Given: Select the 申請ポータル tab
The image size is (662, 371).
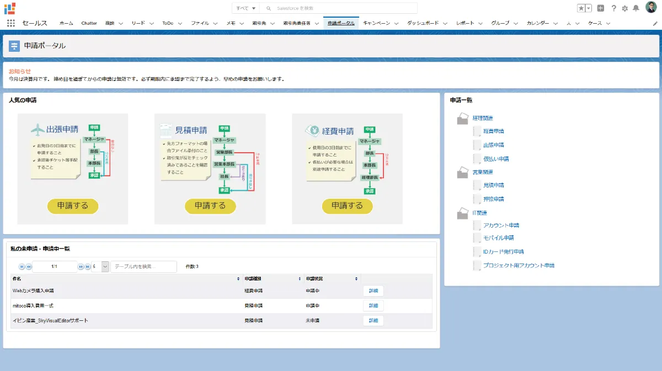Looking at the screenshot, I should pos(341,23).
